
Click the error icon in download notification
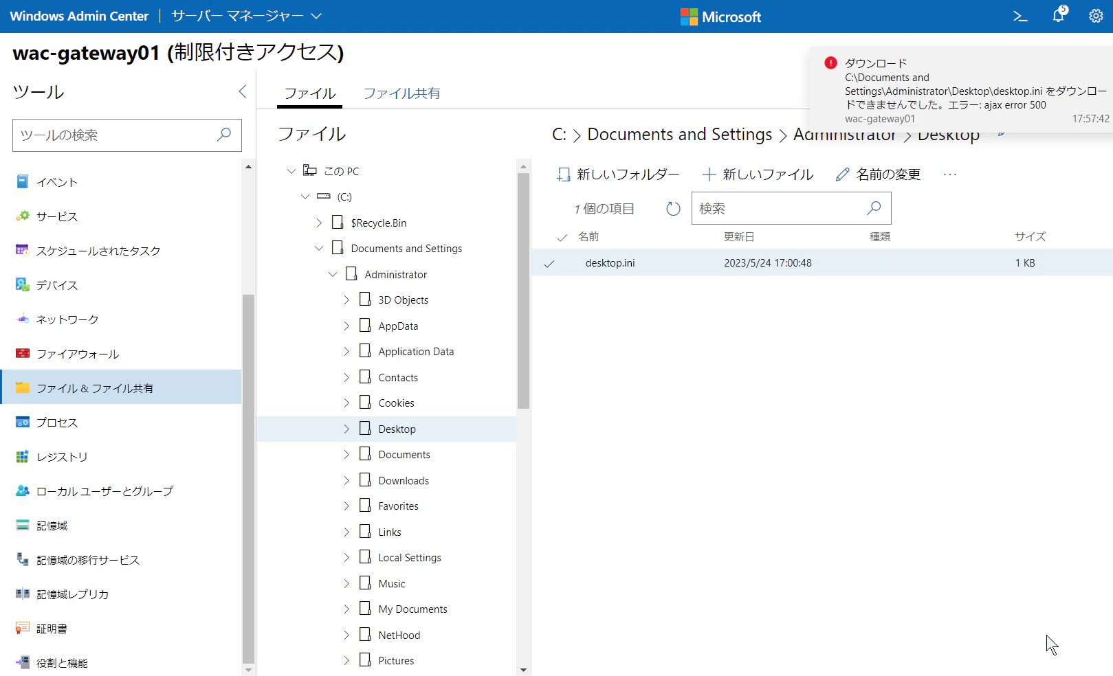pos(830,63)
